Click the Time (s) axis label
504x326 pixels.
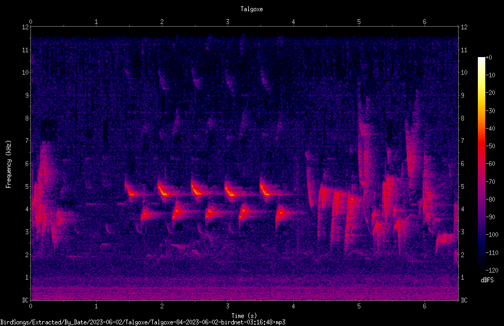[244, 316]
